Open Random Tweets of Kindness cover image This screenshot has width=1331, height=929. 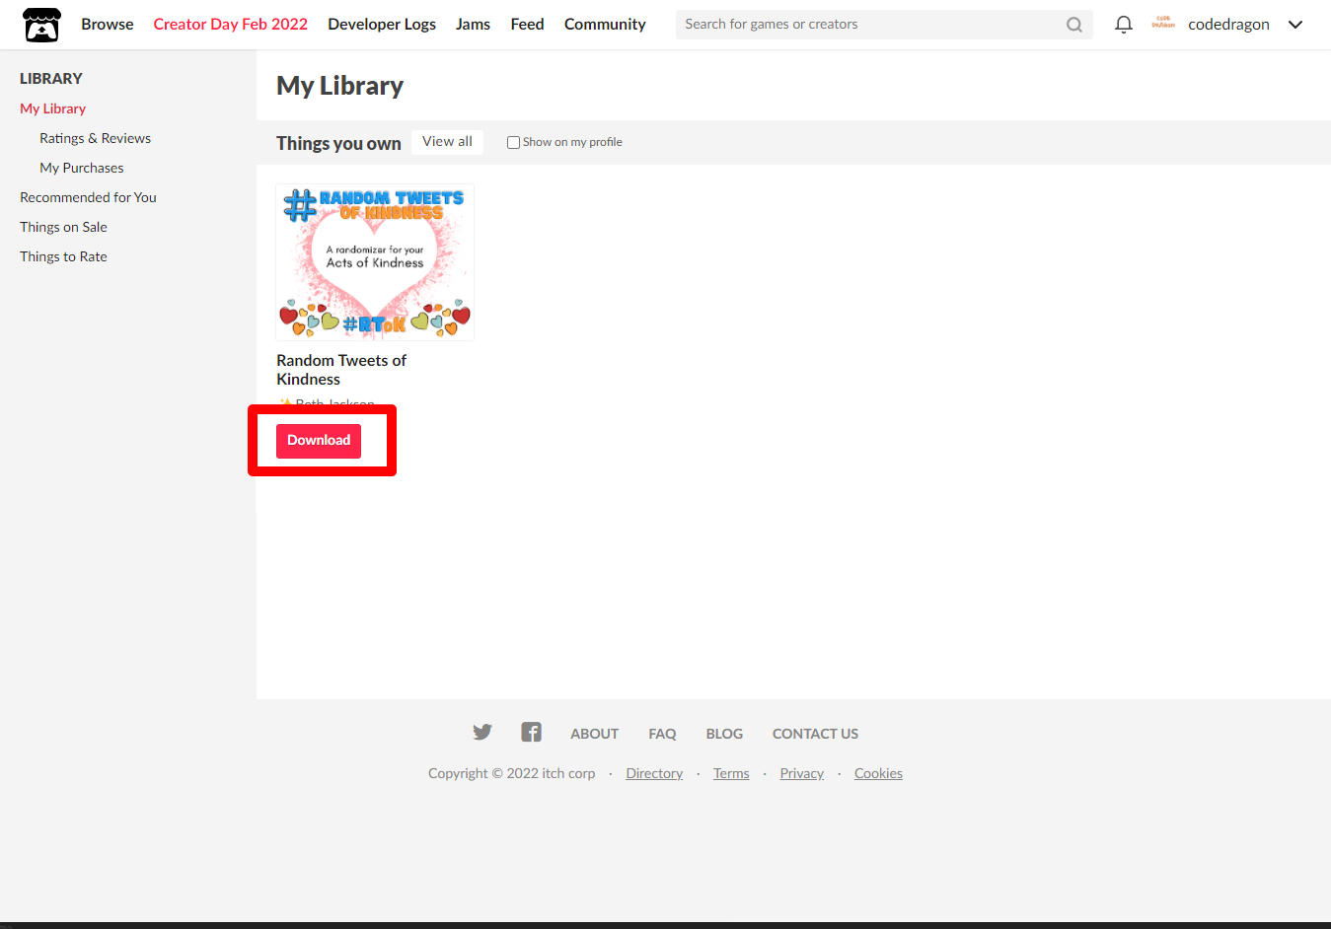[375, 262]
